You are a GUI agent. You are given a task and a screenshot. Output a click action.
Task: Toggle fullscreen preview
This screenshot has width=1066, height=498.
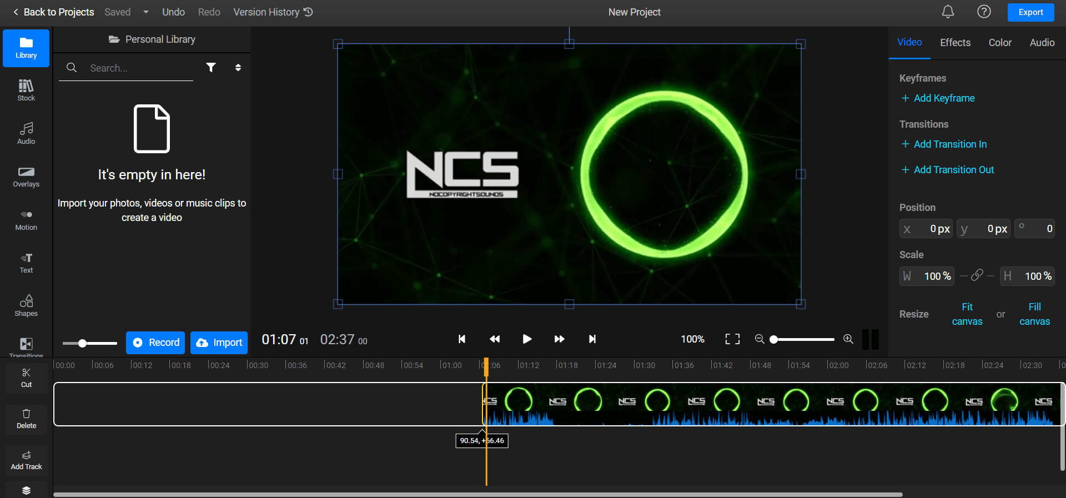coord(732,339)
